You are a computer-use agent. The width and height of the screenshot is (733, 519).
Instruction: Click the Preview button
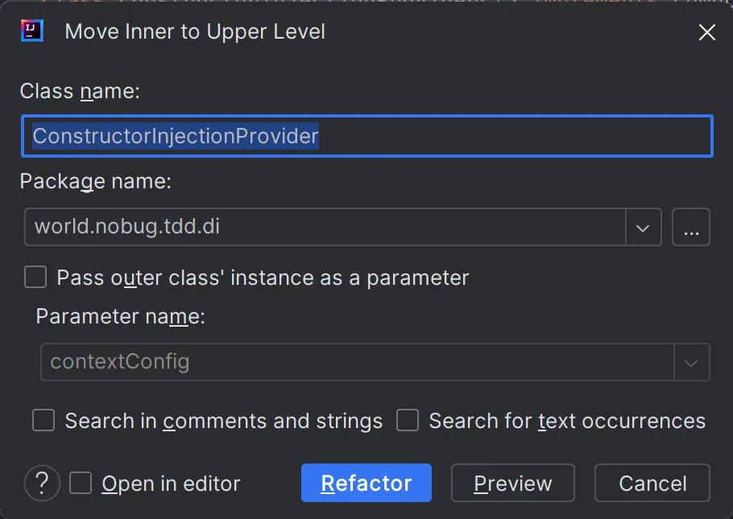click(512, 483)
